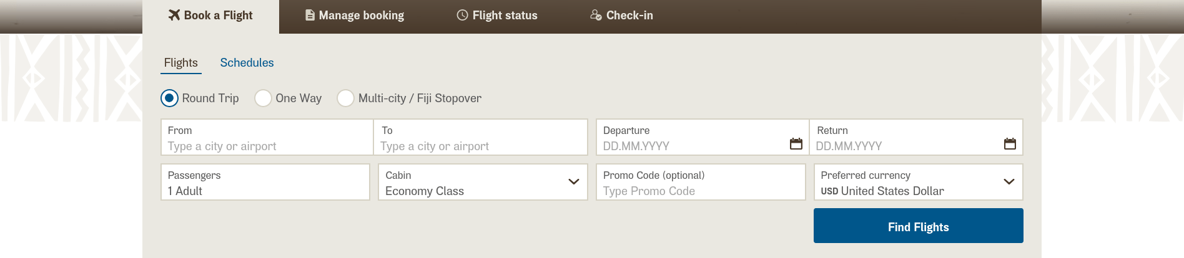Select the Round Trip radio button

pos(169,98)
